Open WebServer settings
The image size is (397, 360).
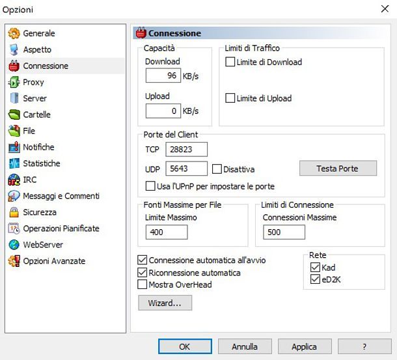pos(65,245)
